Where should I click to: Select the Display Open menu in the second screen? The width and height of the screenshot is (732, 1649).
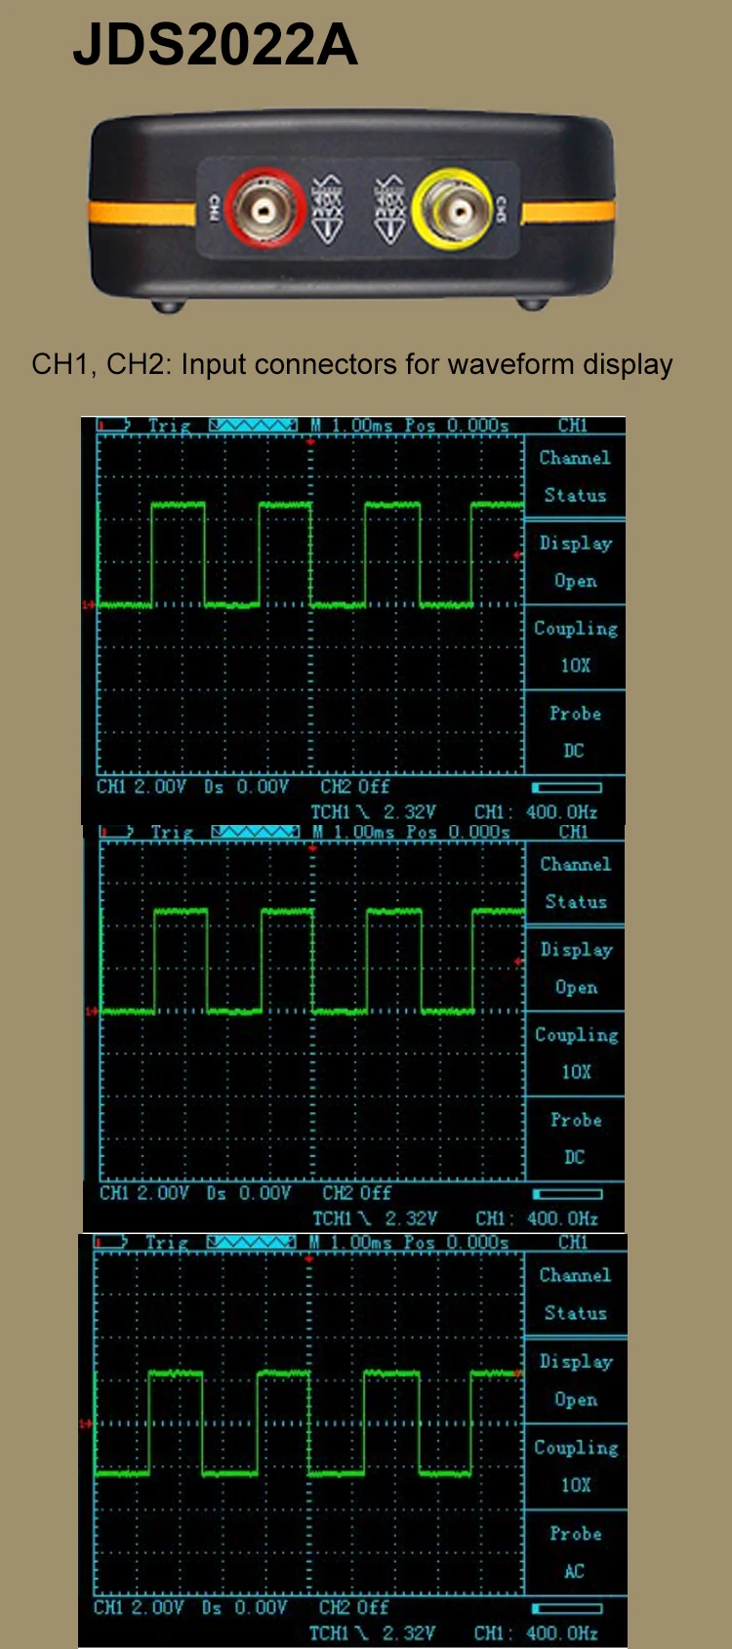[576, 969]
